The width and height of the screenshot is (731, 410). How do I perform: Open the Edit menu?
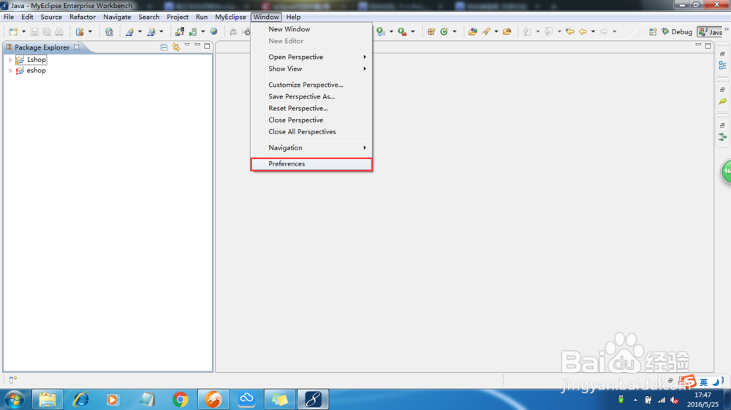pyautogui.click(x=27, y=17)
